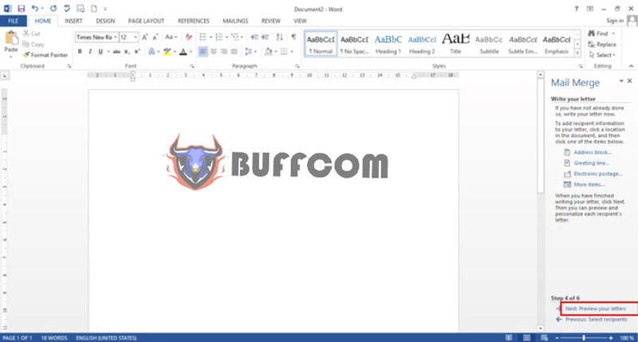Switch to Web Layout view icon

[545, 337]
